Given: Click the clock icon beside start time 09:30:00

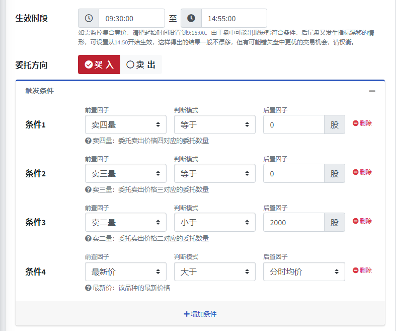Looking at the screenshot, I should pos(89,18).
